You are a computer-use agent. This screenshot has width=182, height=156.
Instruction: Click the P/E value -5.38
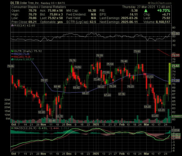click(134, 11)
